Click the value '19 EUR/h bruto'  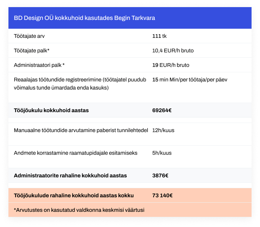(x=171, y=65)
